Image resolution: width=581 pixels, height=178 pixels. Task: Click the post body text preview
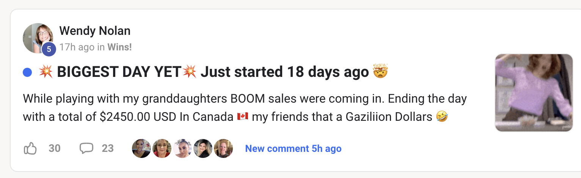pyautogui.click(x=245, y=108)
